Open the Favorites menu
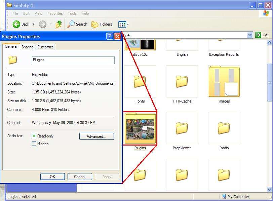Viewport: 273px width, 201px height. (55, 13)
